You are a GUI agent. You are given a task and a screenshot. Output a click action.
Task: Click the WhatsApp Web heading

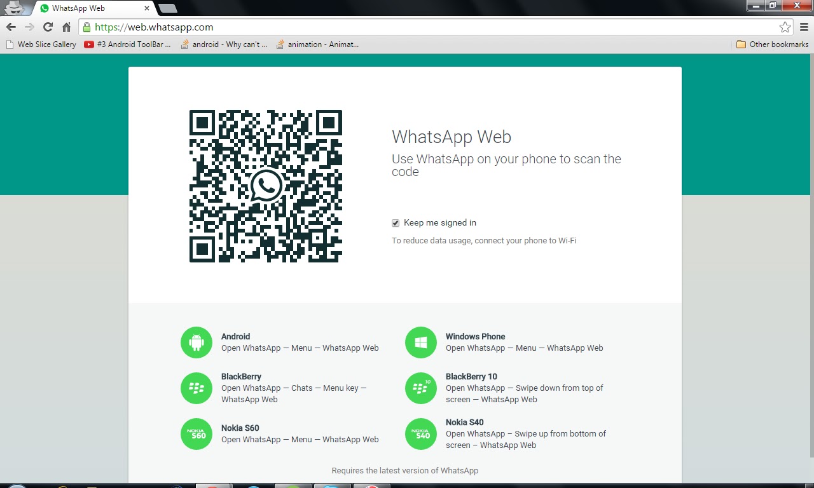452,137
